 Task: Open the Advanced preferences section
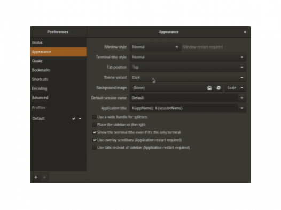tap(58, 98)
